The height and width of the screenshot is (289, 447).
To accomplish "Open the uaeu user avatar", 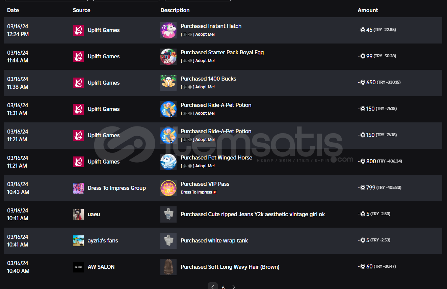I will [78, 214].
